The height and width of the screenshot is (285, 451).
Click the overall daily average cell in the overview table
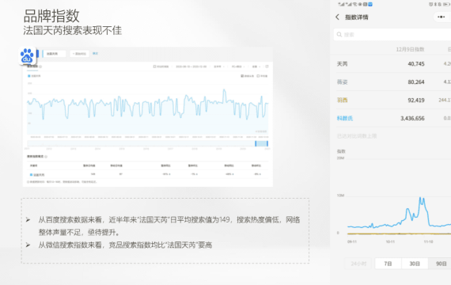(x=93, y=174)
